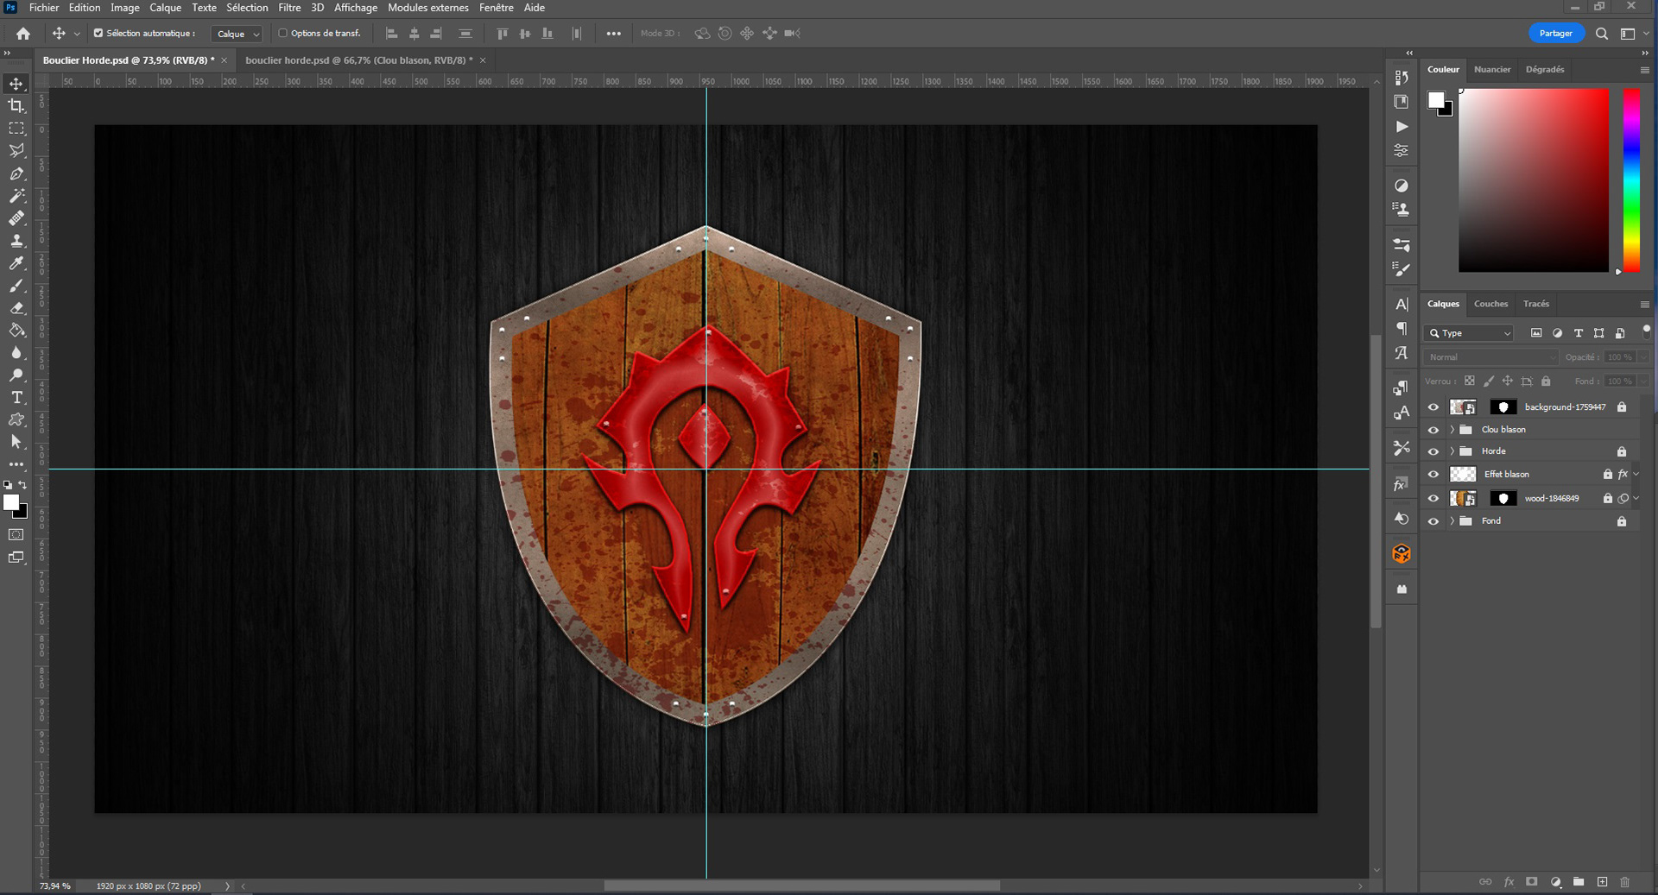Select the Paint Bucket tool
This screenshot has height=895, width=1658.
click(x=16, y=331)
